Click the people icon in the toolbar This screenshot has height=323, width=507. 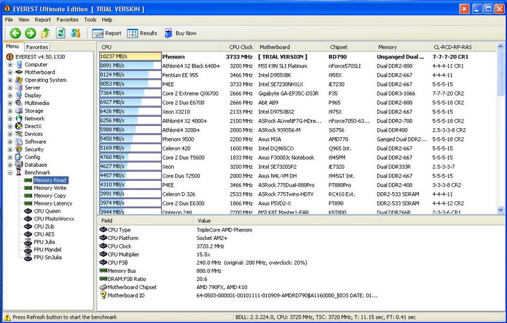pos(75,33)
